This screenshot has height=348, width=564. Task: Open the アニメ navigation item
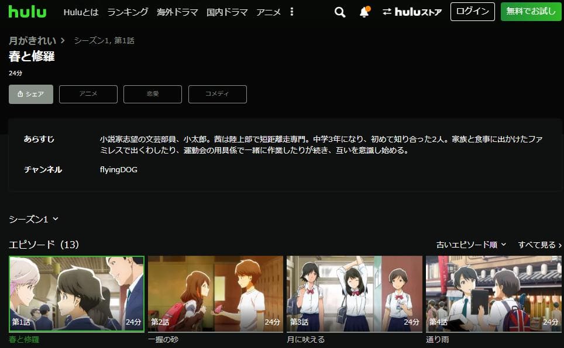click(269, 12)
